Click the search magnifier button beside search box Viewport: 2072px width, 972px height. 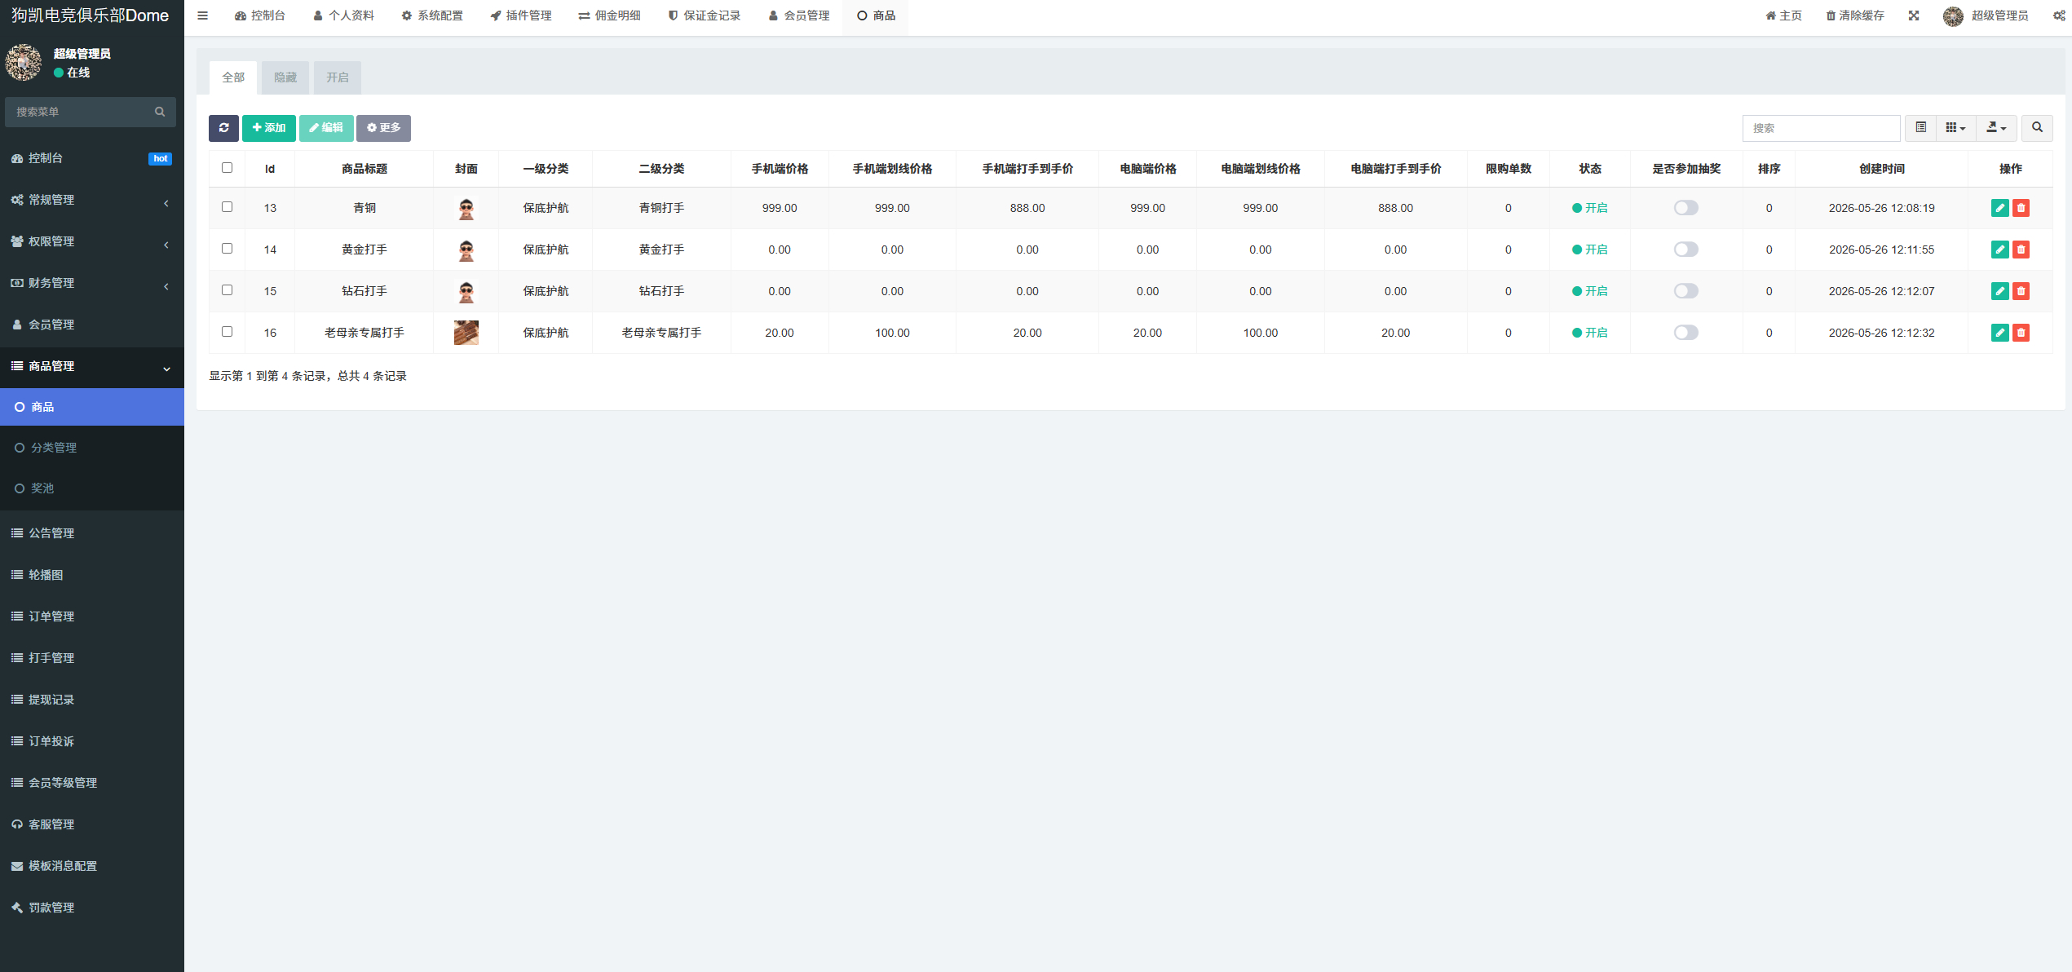click(2037, 128)
